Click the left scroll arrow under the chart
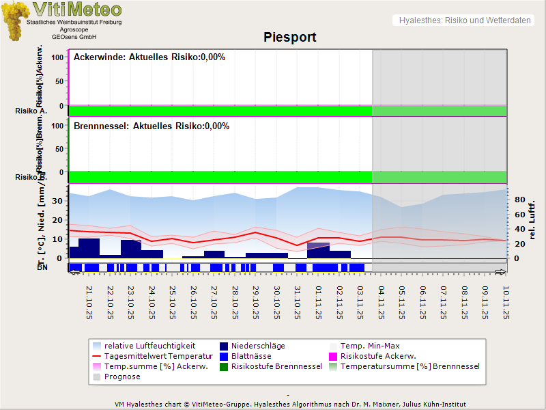This screenshot has width=546, height=410. pyautogui.click(x=74, y=272)
